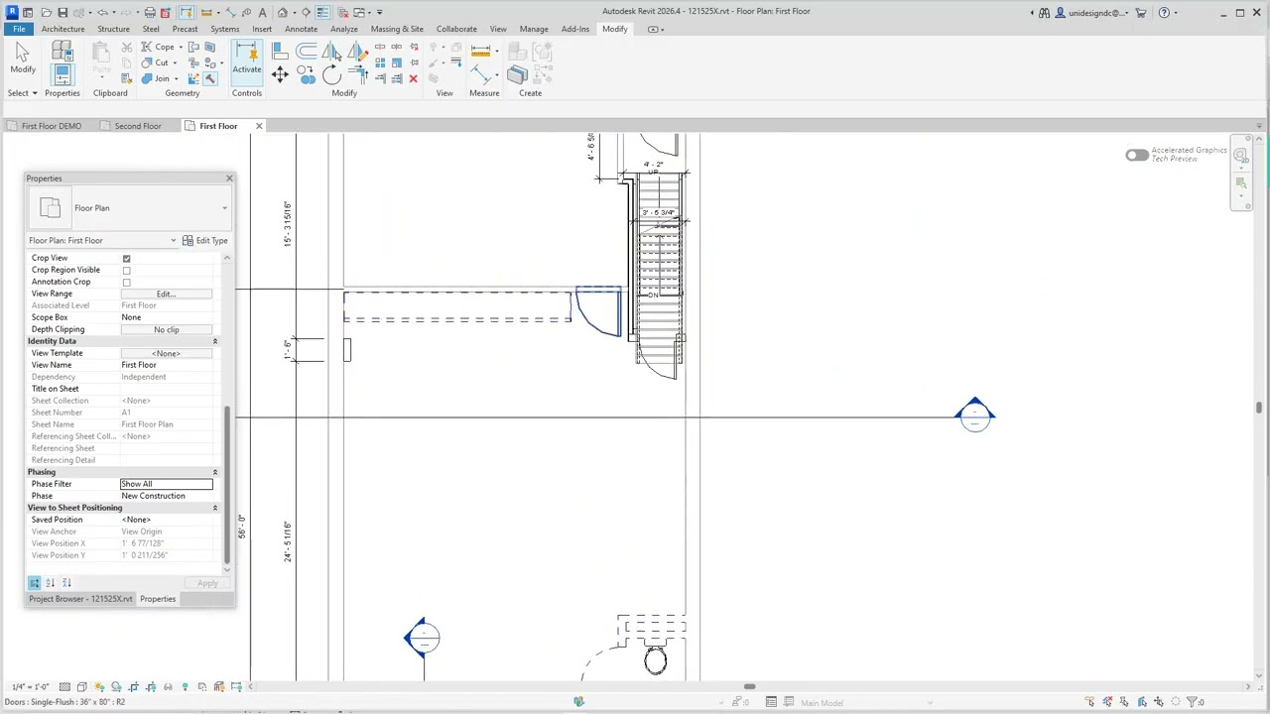
Task: Click the Undo arrow icon
Action: coord(102,12)
